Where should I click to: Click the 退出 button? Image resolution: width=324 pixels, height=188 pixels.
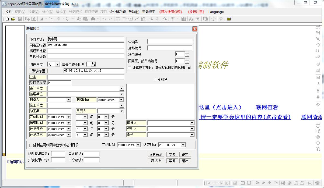click(185, 161)
